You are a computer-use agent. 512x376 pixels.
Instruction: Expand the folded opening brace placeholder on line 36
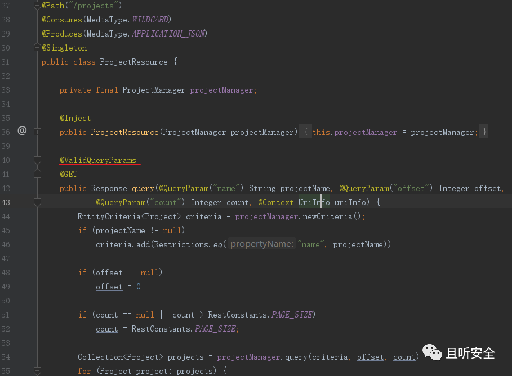[x=306, y=132]
